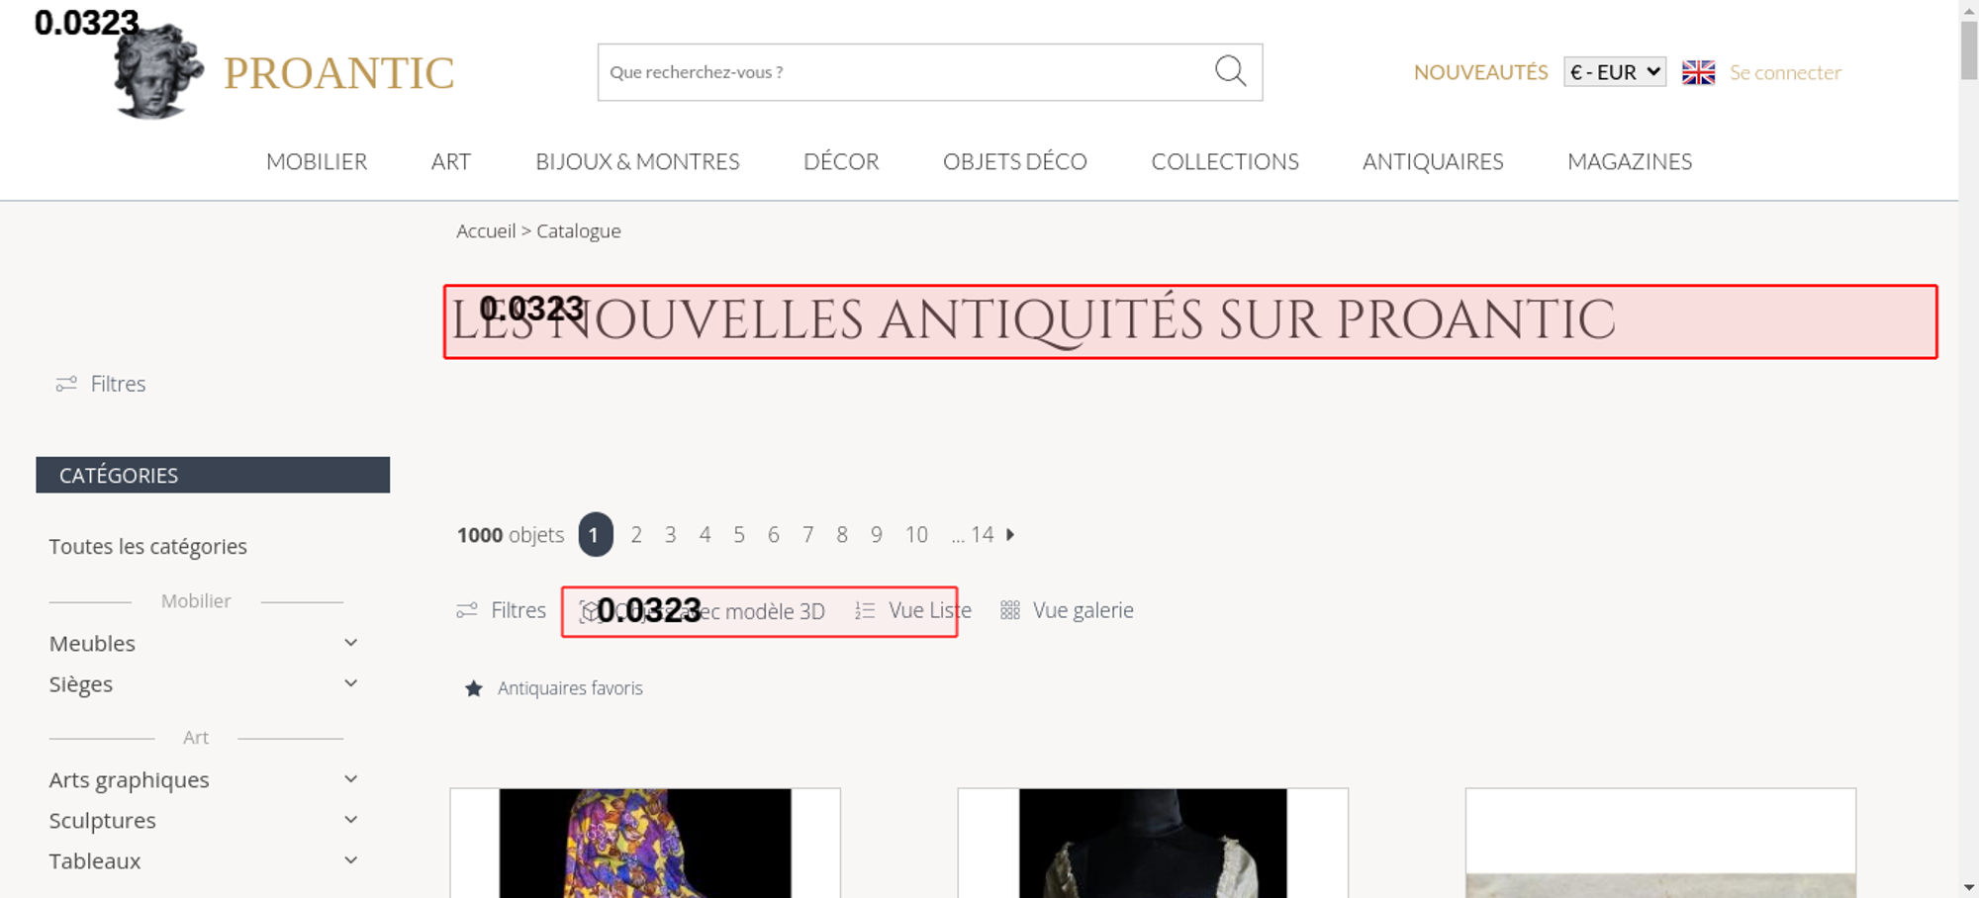Image resolution: width=1979 pixels, height=898 pixels.
Task: Open the BIJOUX & MONTRES menu
Action: point(637,161)
